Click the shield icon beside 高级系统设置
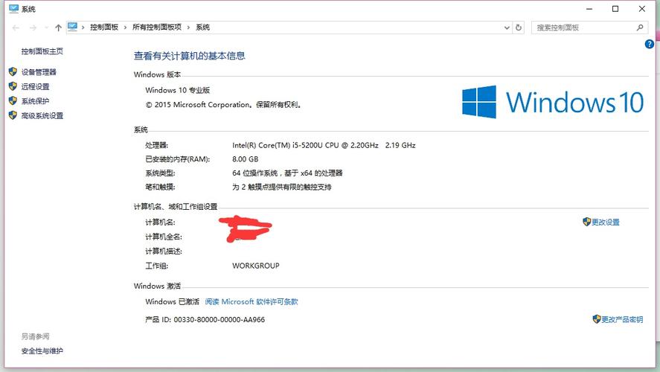660x372 pixels. [x=13, y=115]
